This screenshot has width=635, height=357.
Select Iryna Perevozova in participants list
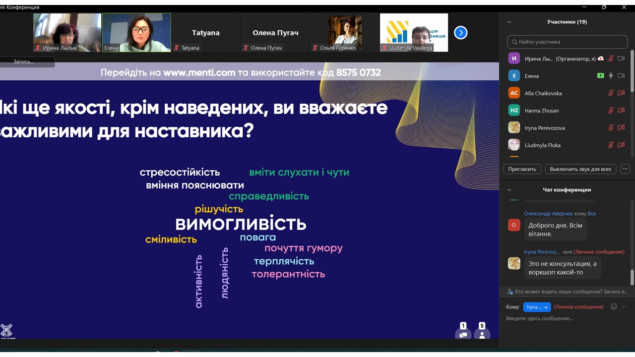(x=545, y=128)
